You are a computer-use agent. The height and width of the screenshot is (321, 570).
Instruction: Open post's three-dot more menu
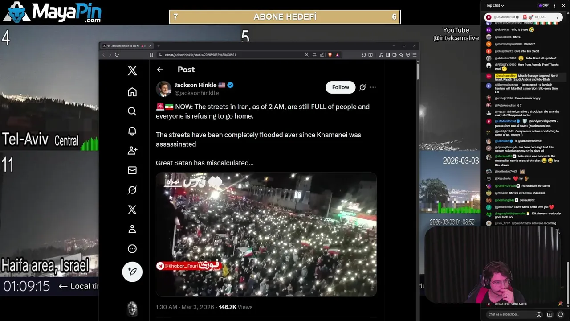[373, 87]
